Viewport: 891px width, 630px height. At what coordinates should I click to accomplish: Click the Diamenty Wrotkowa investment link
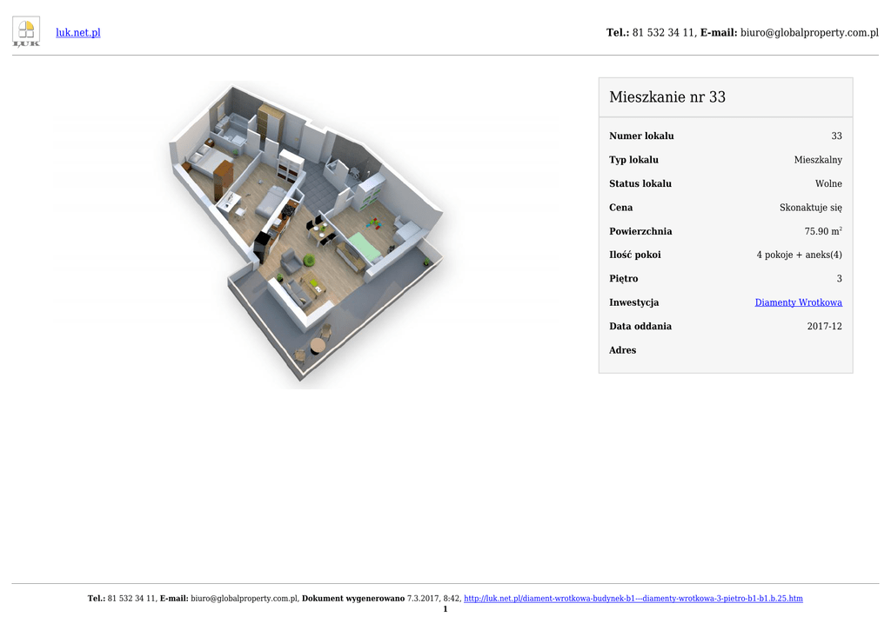(x=798, y=302)
